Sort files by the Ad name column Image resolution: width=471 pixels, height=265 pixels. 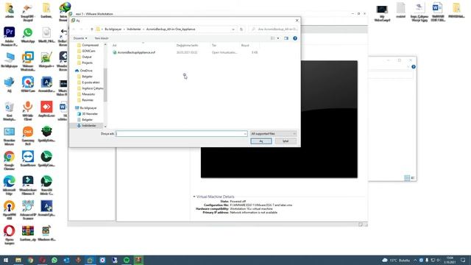(115, 45)
